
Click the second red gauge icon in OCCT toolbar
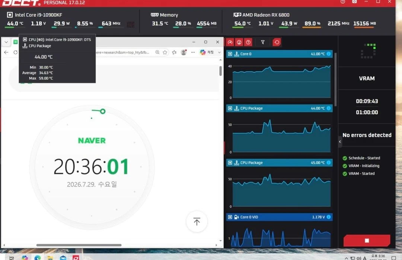tap(239, 42)
